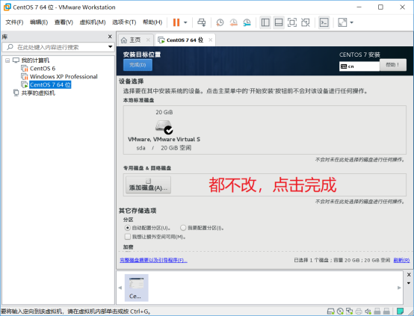Open the 选项卡(T) menu
Screen dimensions: 414x316
point(124,22)
